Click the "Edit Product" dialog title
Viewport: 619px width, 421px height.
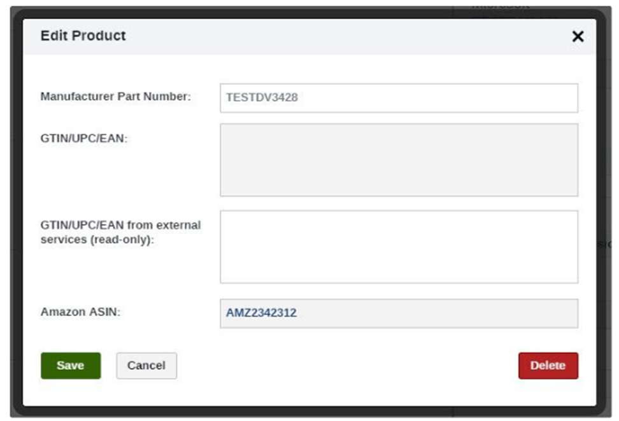point(83,36)
